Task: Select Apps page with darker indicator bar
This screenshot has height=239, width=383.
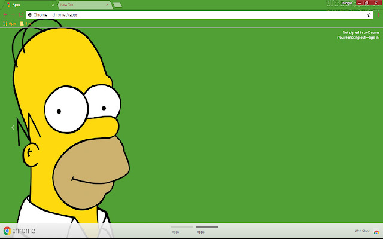Action: (207, 229)
